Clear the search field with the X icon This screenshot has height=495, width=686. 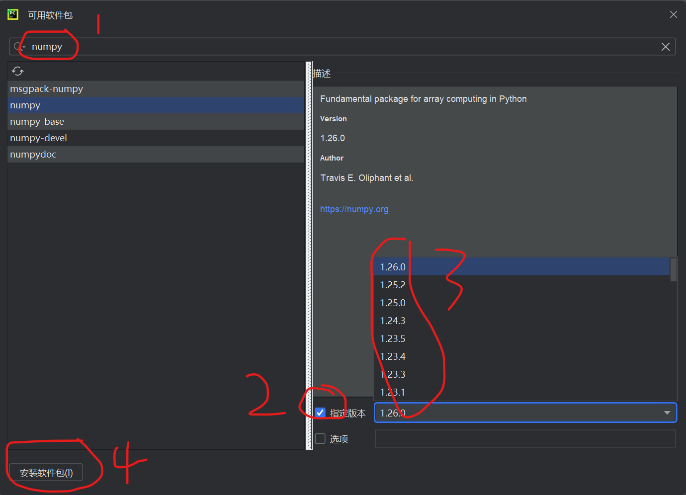pos(666,46)
